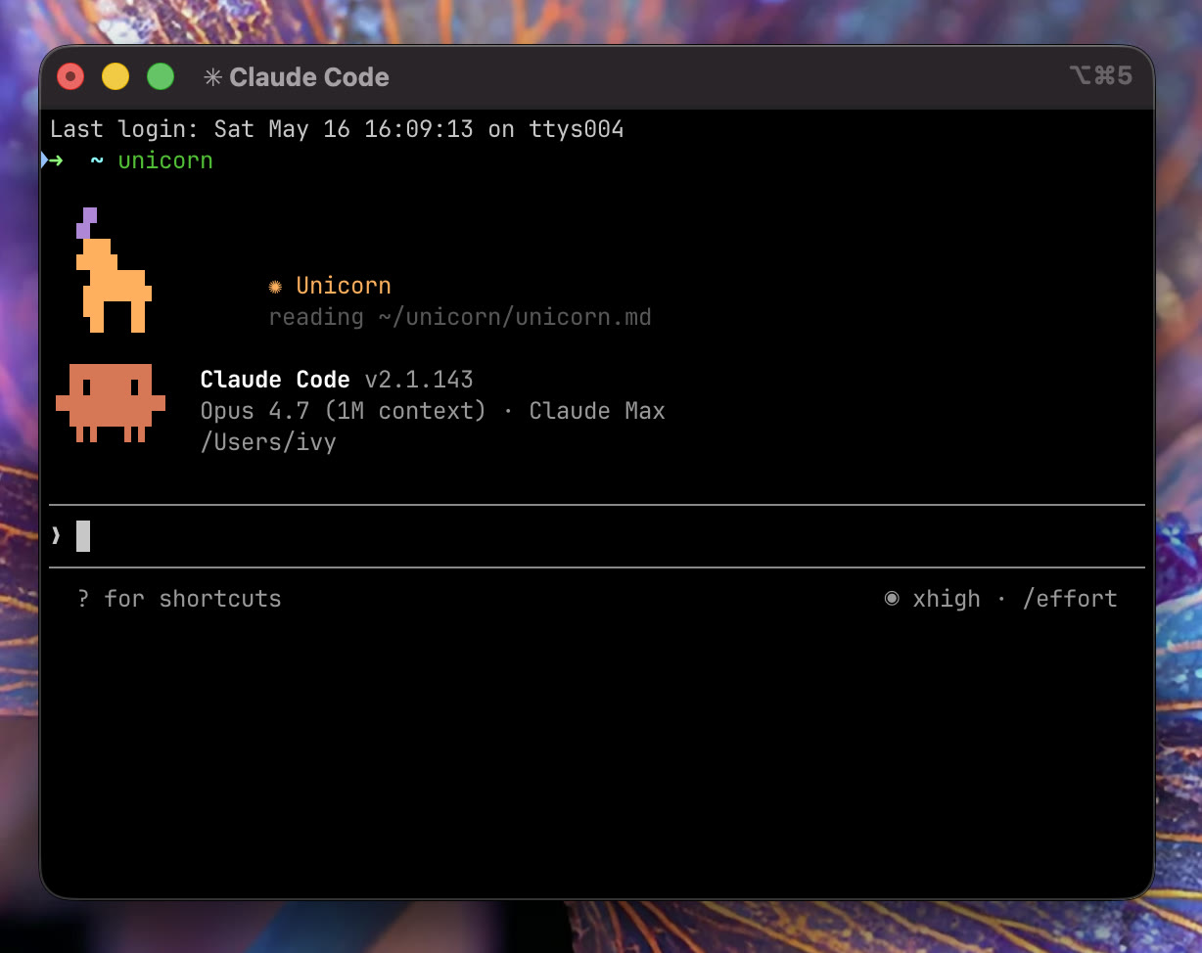Click 'reading ~/unicorn/unicorn.md' status line
Screen dimensions: 1202x953
tap(460, 317)
